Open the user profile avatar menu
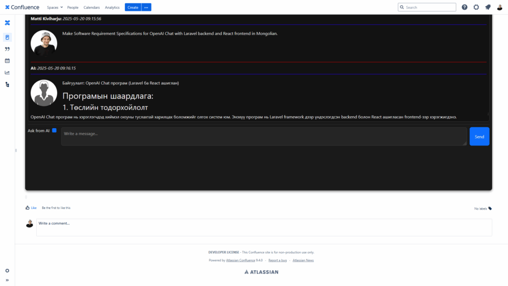 (x=500, y=7)
